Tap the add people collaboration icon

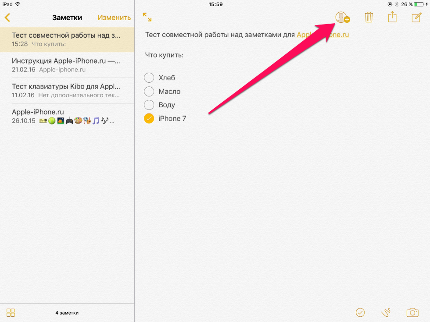342,18
